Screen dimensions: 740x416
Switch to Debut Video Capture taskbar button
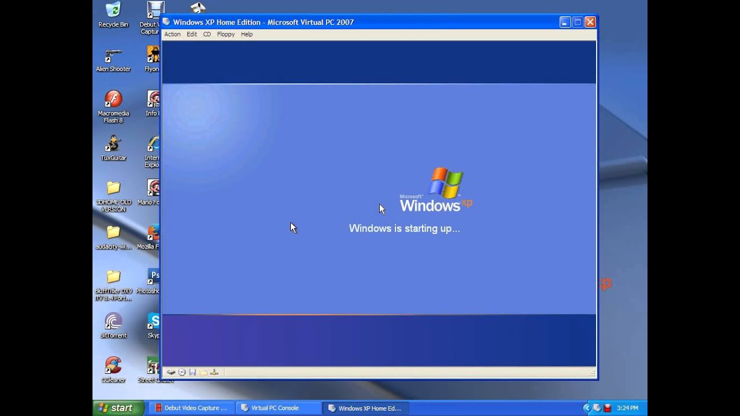(x=191, y=408)
